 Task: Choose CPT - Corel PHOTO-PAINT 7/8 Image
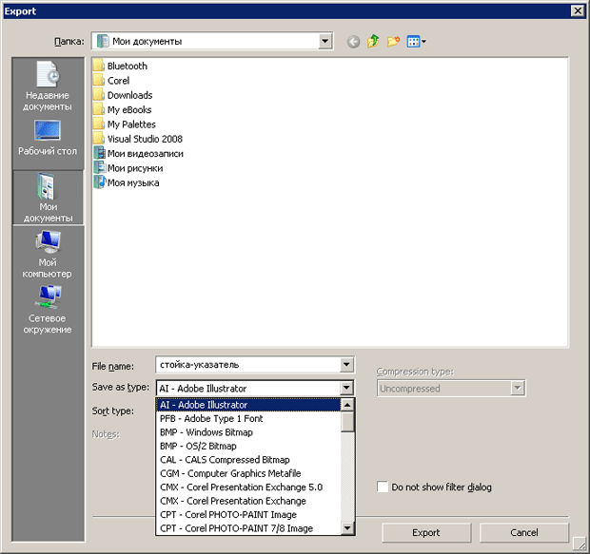[x=248, y=528]
